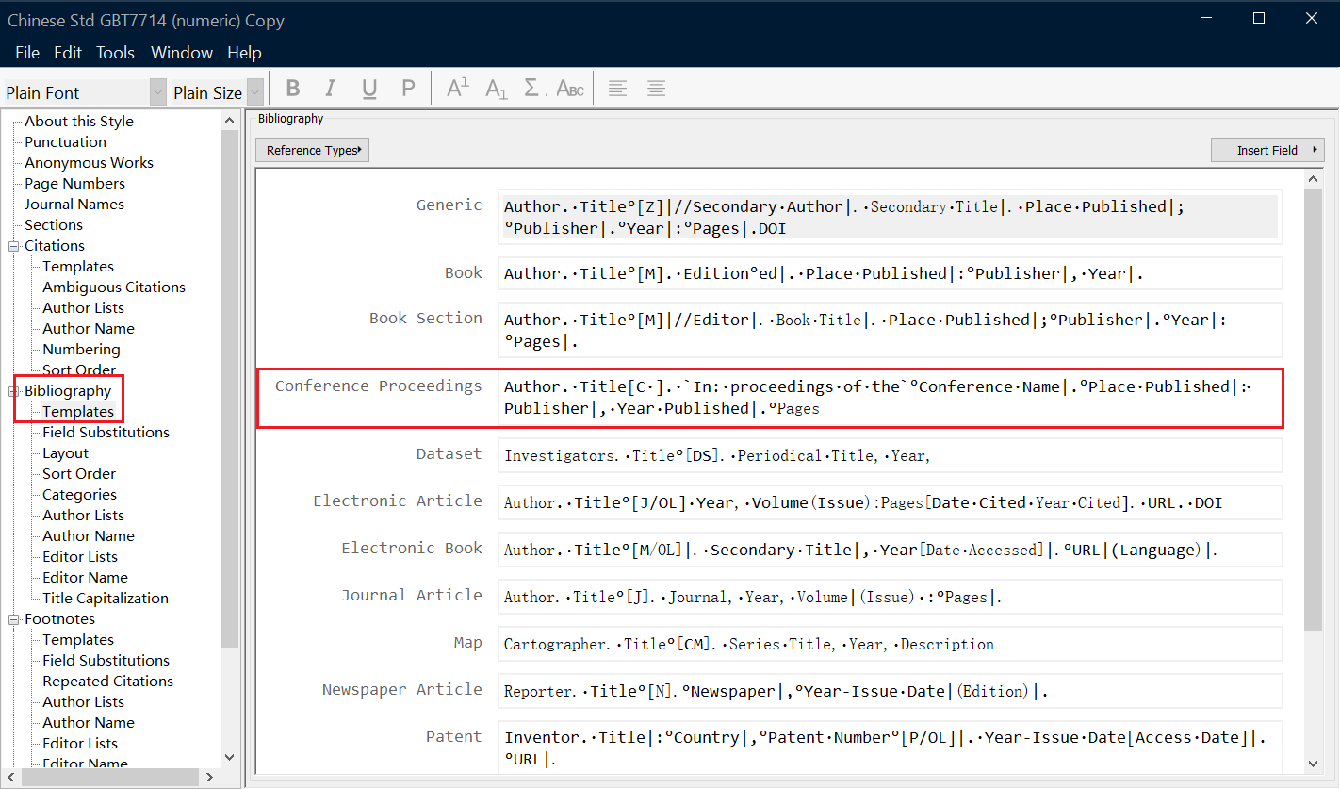The image size is (1340, 789).
Task: Toggle Italic formatting icon
Action: pos(330,89)
